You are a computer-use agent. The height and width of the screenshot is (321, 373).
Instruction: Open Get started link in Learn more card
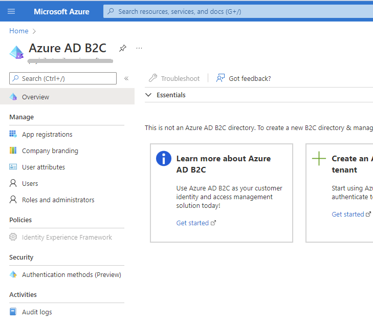click(x=192, y=223)
